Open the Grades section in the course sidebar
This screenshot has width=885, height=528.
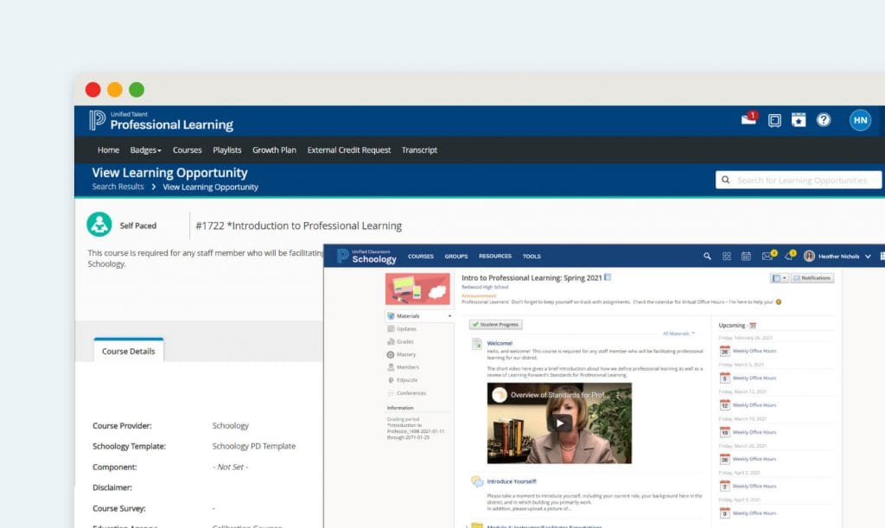tap(406, 340)
